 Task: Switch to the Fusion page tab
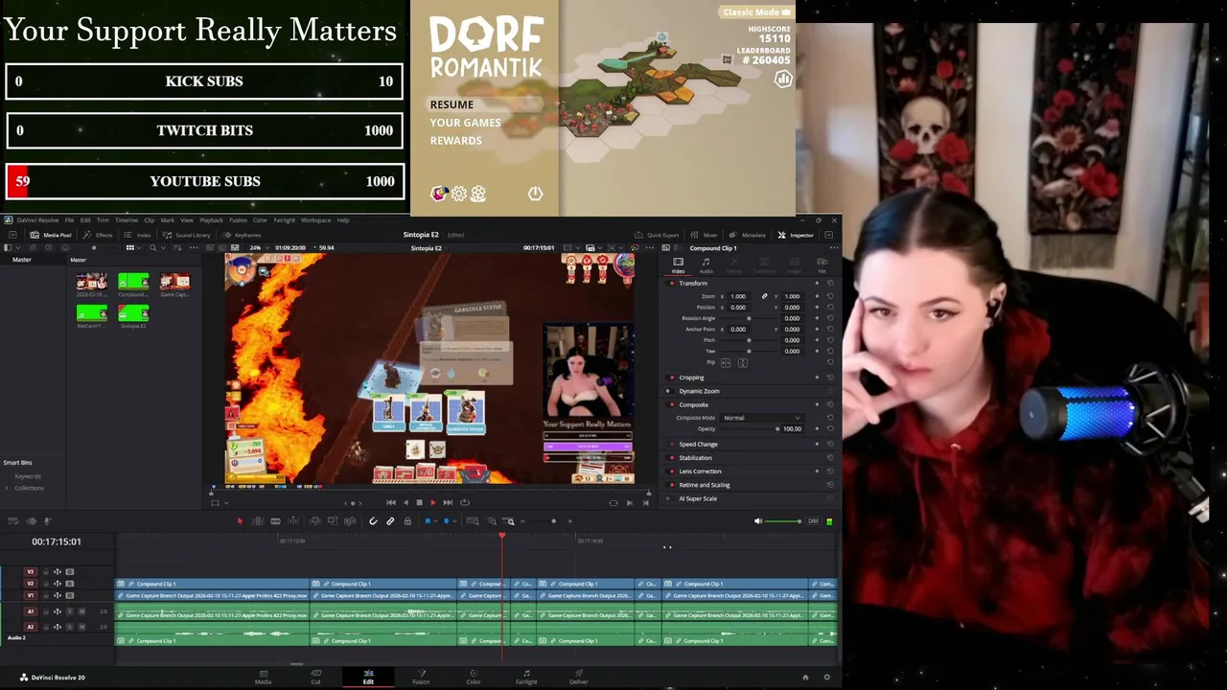click(420, 677)
